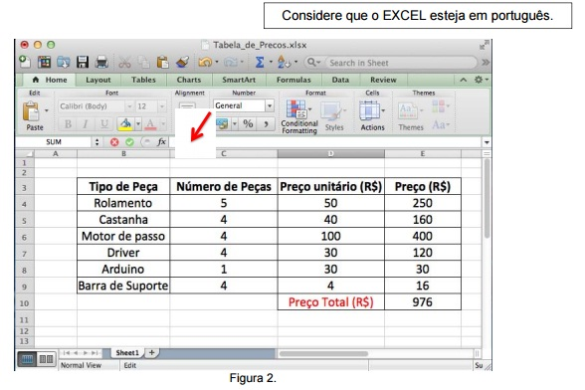The image size is (585, 390).
Task: Select the 'Motor de passo' cell
Action: pyautogui.click(x=123, y=236)
